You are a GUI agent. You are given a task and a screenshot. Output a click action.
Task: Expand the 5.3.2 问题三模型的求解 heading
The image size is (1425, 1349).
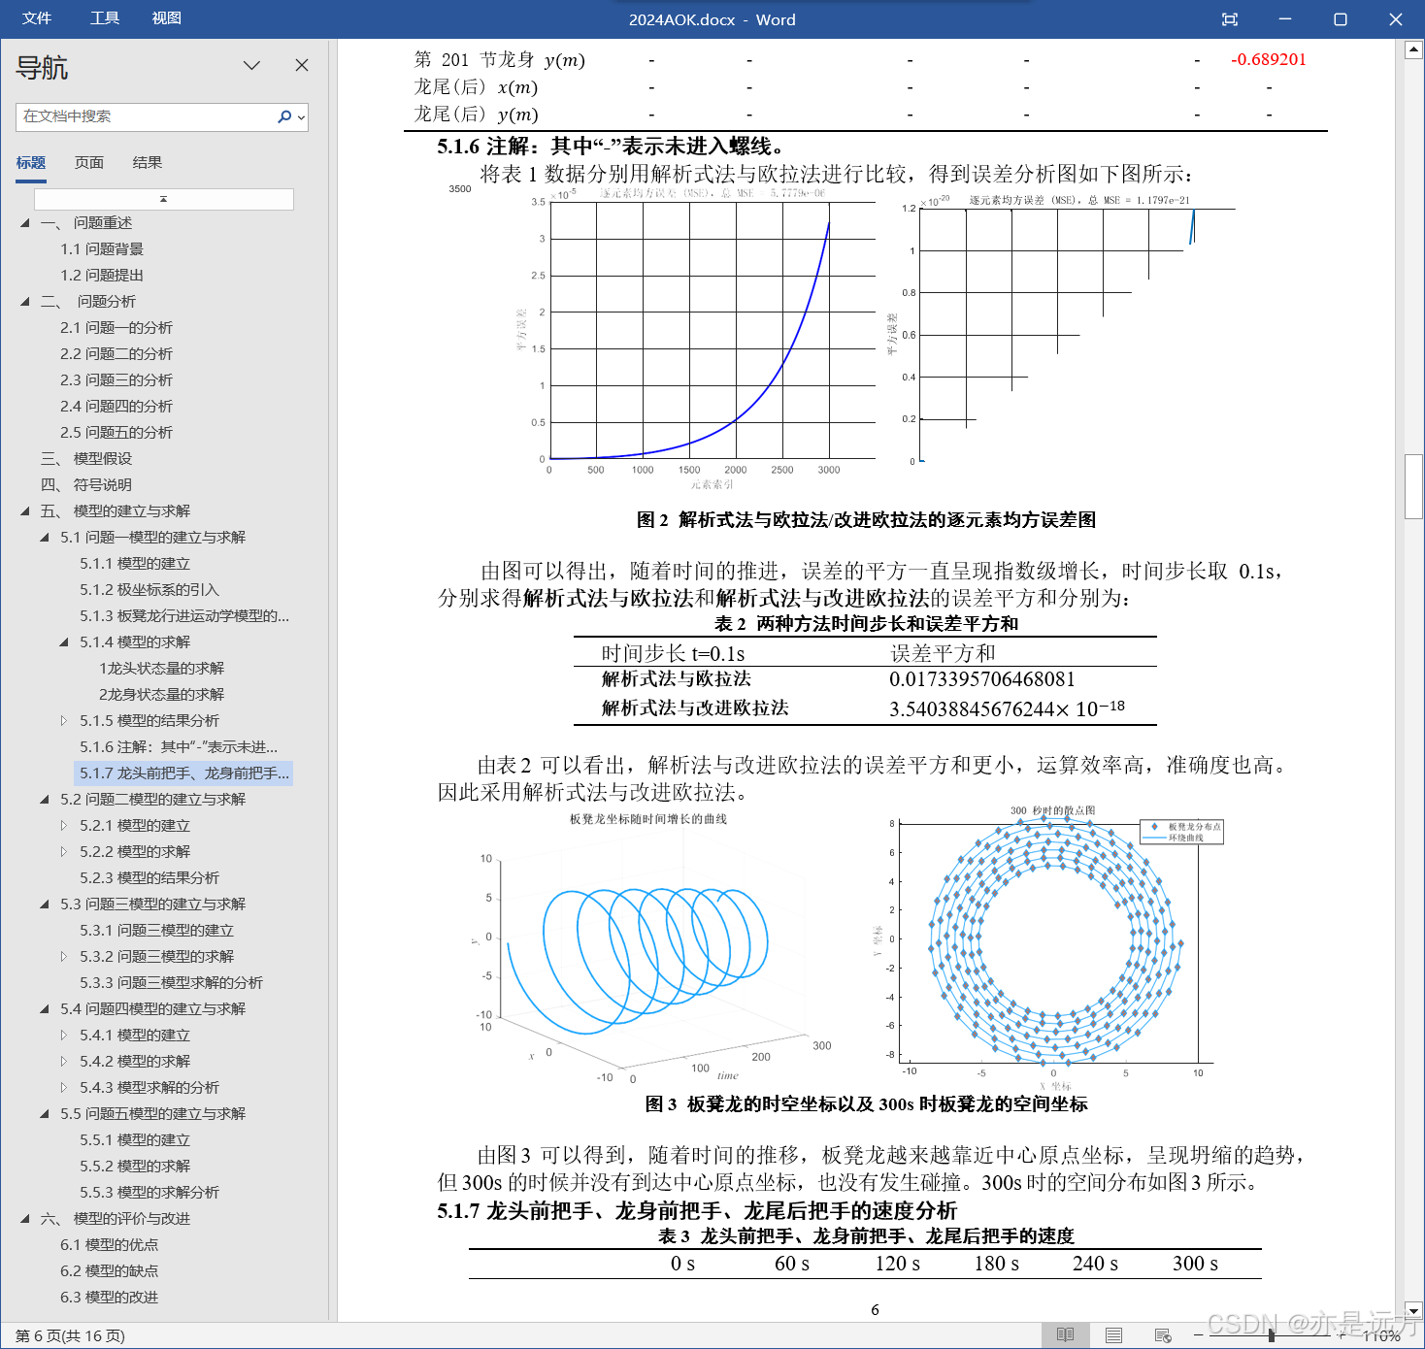(x=64, y=957)
